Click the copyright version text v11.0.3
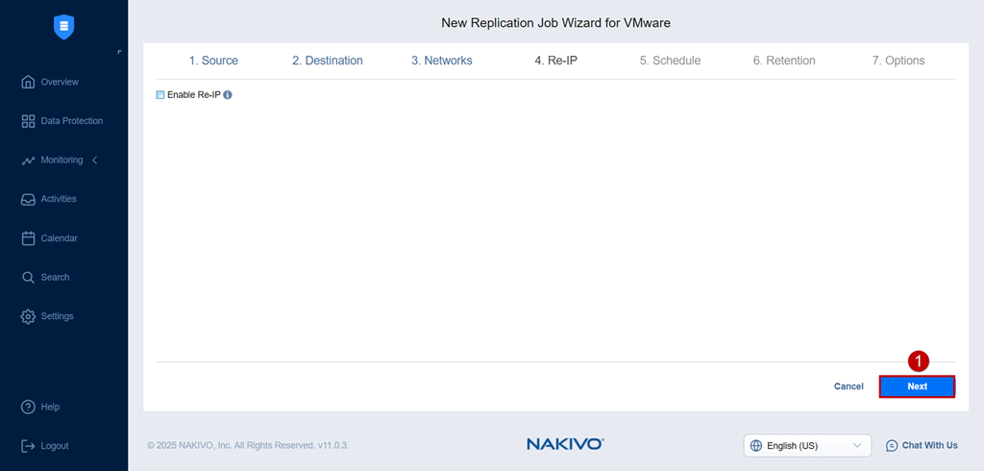 tap(332, 445)
